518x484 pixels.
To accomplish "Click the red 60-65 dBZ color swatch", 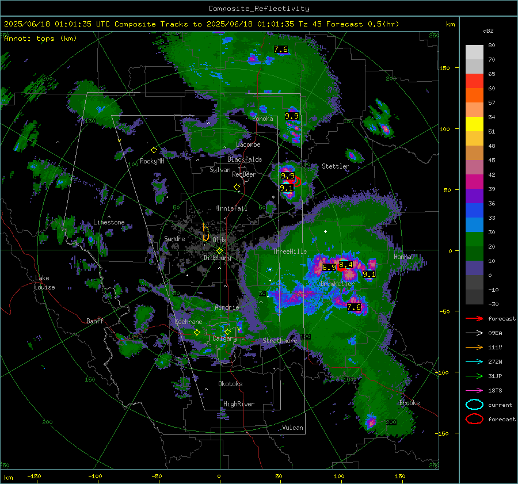I will pyautogui.click(x=474, y=81).
